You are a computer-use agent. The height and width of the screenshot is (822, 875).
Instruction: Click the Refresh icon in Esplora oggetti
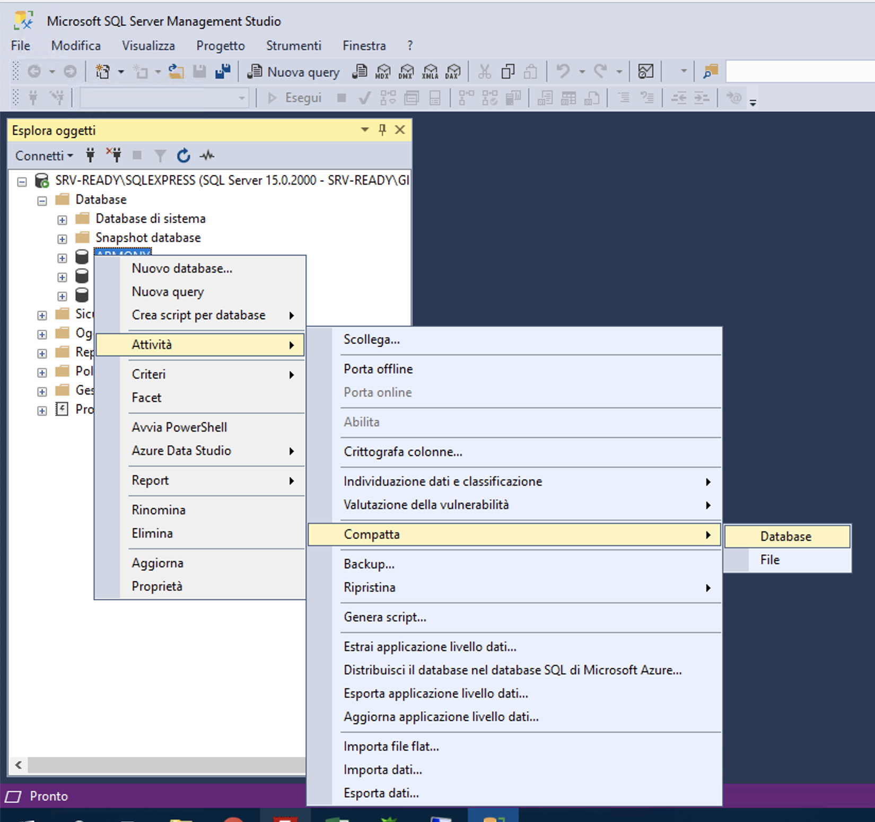[x=183, y=155]
